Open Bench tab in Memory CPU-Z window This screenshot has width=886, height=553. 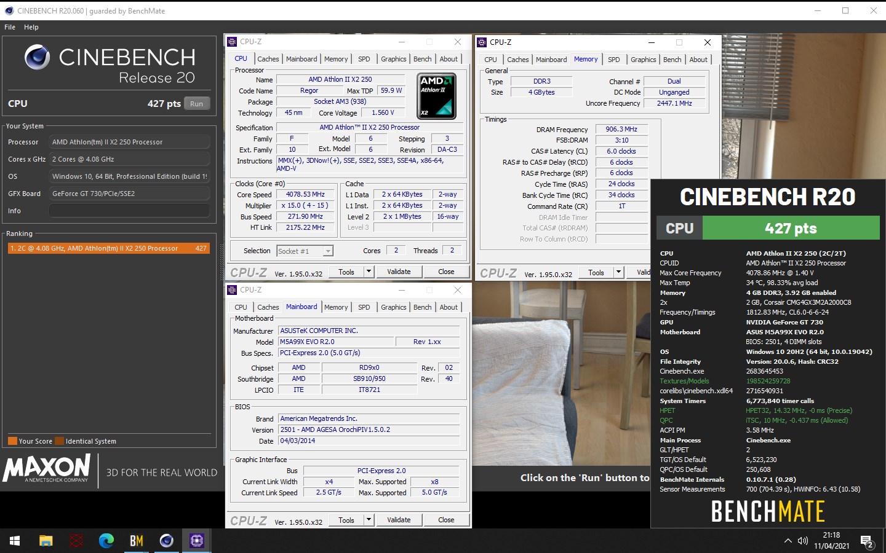tap(672, 60)
